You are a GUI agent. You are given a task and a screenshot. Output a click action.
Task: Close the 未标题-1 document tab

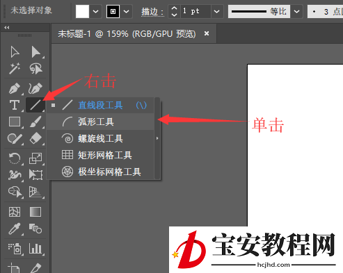click(x=207, y=33)
